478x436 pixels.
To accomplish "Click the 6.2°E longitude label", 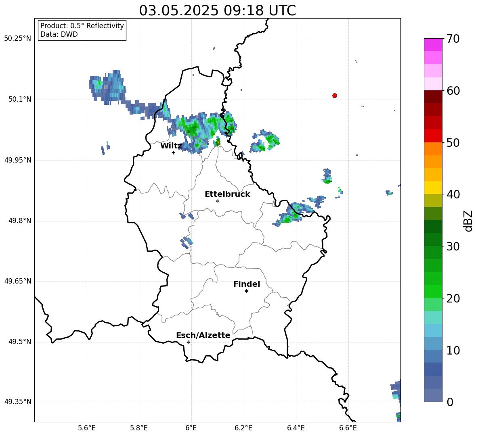I will tap(243, 428).
